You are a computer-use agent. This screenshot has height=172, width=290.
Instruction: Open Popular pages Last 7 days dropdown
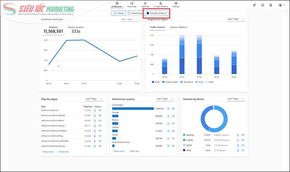point(94,99)
